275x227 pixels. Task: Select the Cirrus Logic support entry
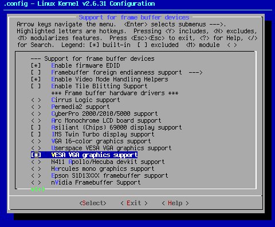85,100
